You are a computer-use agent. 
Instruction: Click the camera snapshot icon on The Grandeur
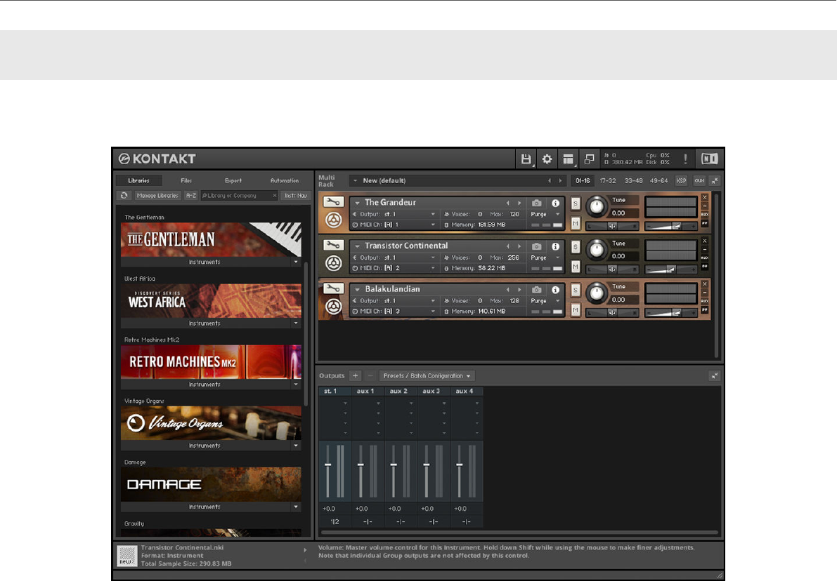click(x=536, y=203)
